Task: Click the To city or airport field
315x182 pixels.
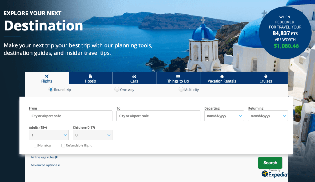Action: point(158,116)
